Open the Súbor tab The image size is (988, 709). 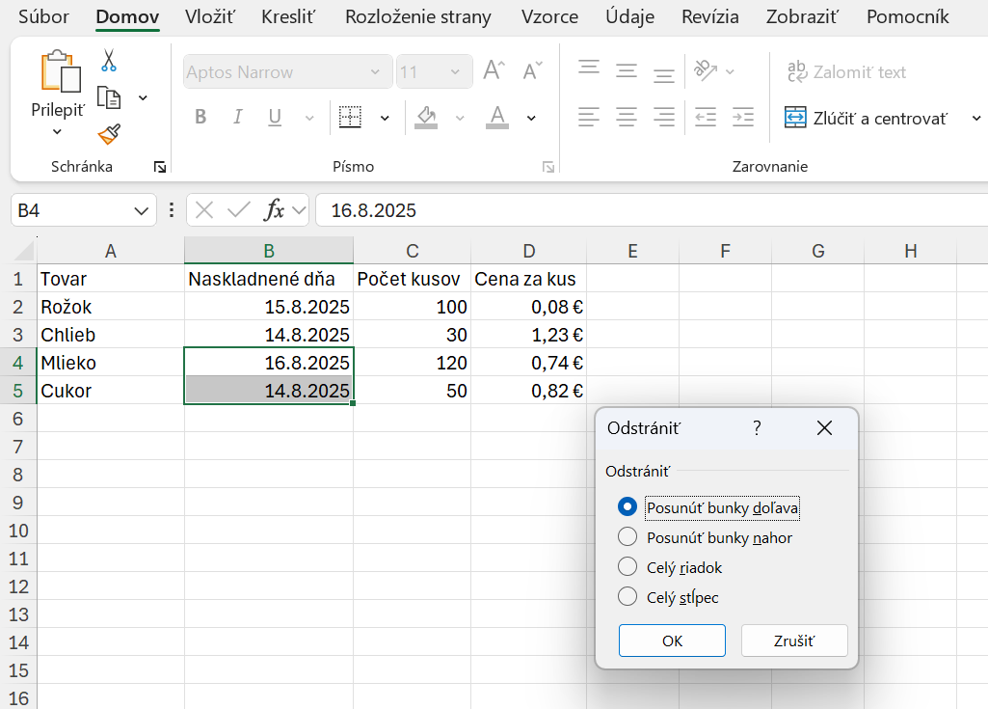click(43, 17)
